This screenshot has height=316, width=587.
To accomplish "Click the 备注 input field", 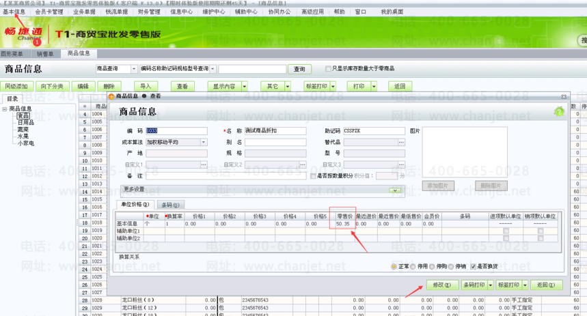I will pyautogui.click(x=226, y=176).
